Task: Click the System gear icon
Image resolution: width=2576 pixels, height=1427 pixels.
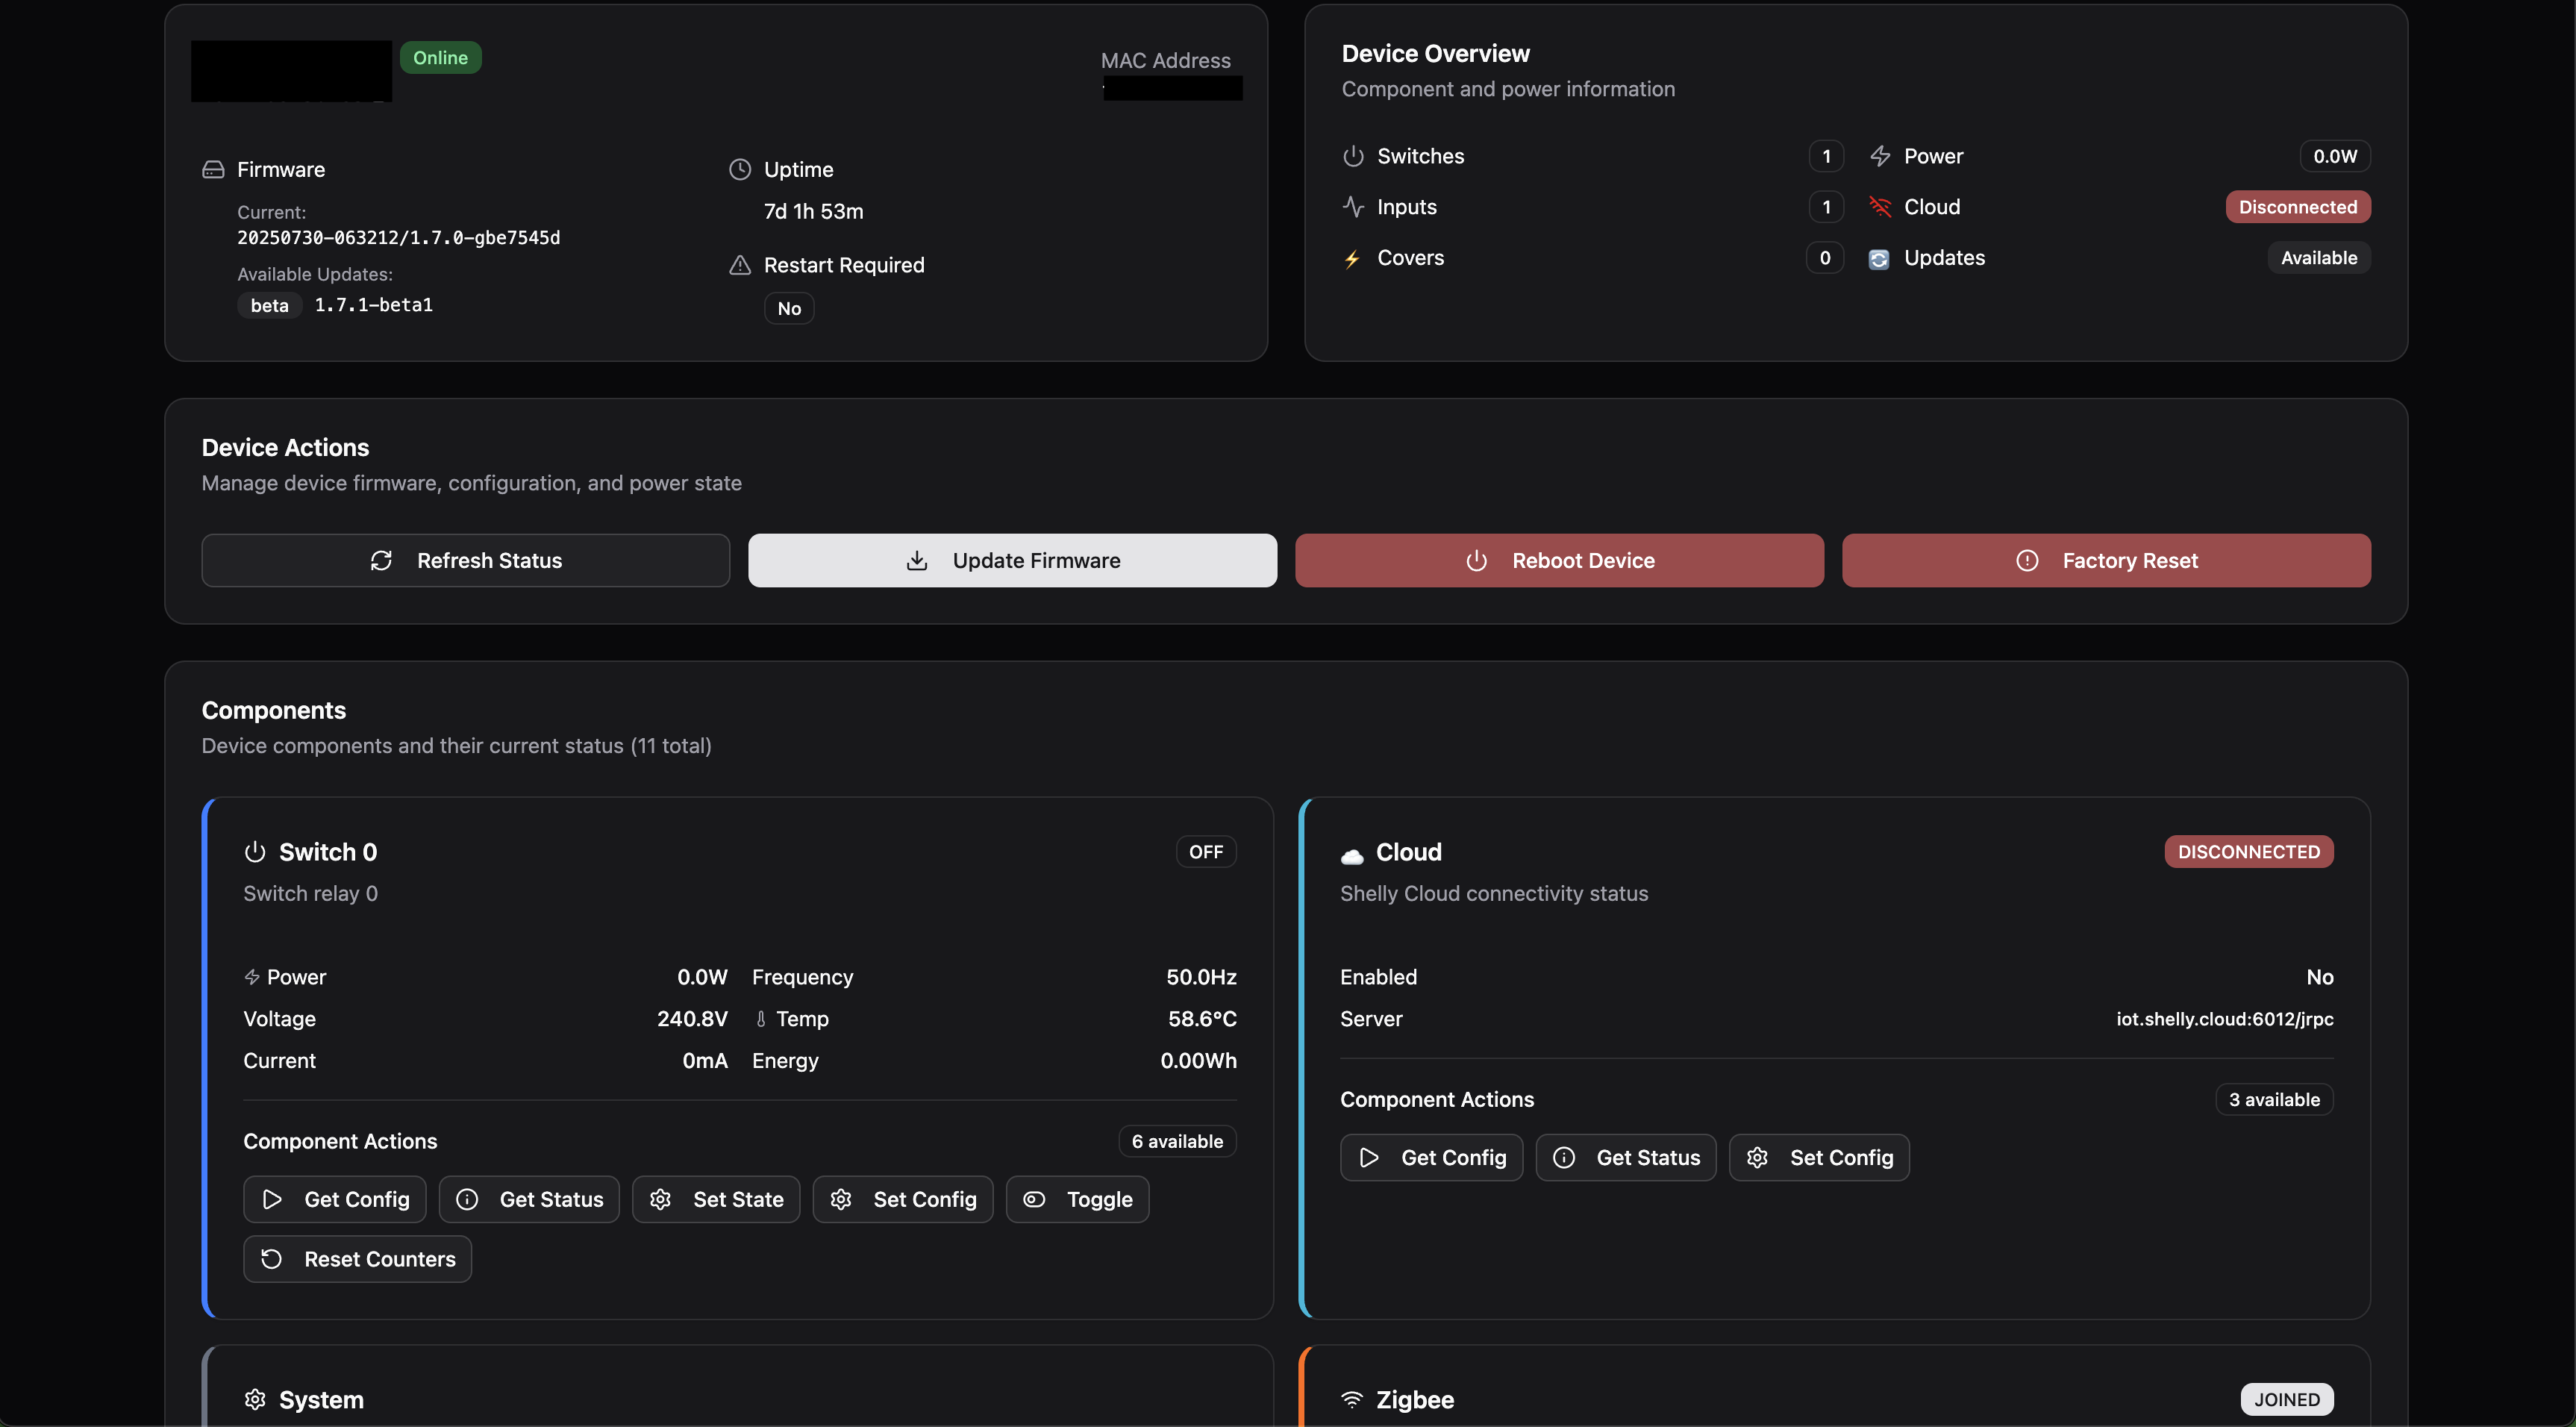Action: click(x=255, y=1399)
